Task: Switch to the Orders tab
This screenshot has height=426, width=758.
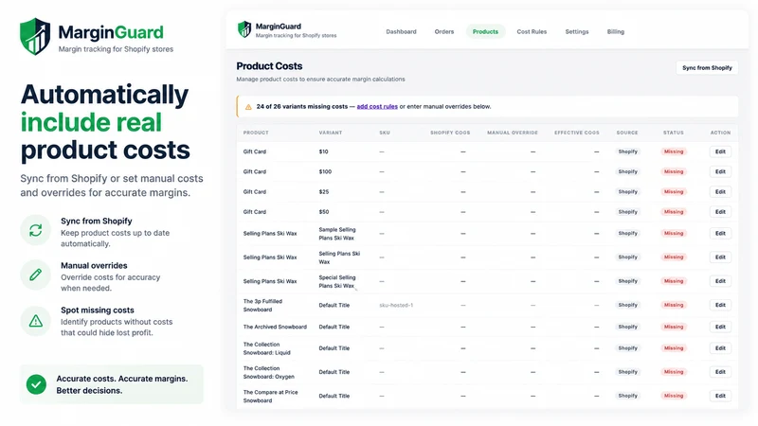Action: [x=443, y=32]
